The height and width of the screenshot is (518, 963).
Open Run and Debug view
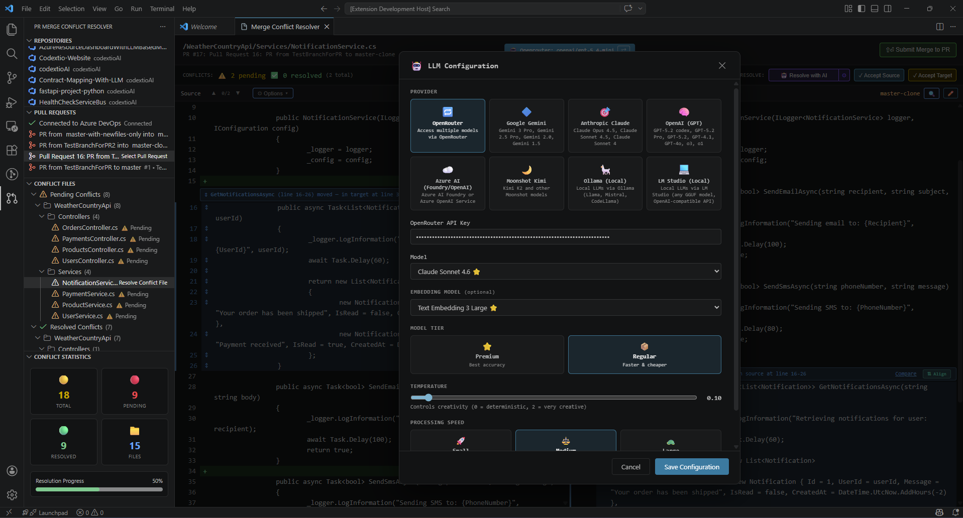(12, 102)
